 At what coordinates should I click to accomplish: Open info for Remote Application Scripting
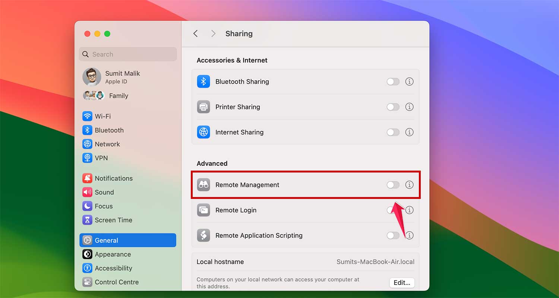pyautogui.click(x=409, y=235)
